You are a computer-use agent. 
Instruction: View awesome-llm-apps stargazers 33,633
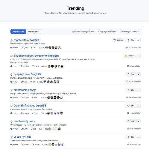point(25,66)
